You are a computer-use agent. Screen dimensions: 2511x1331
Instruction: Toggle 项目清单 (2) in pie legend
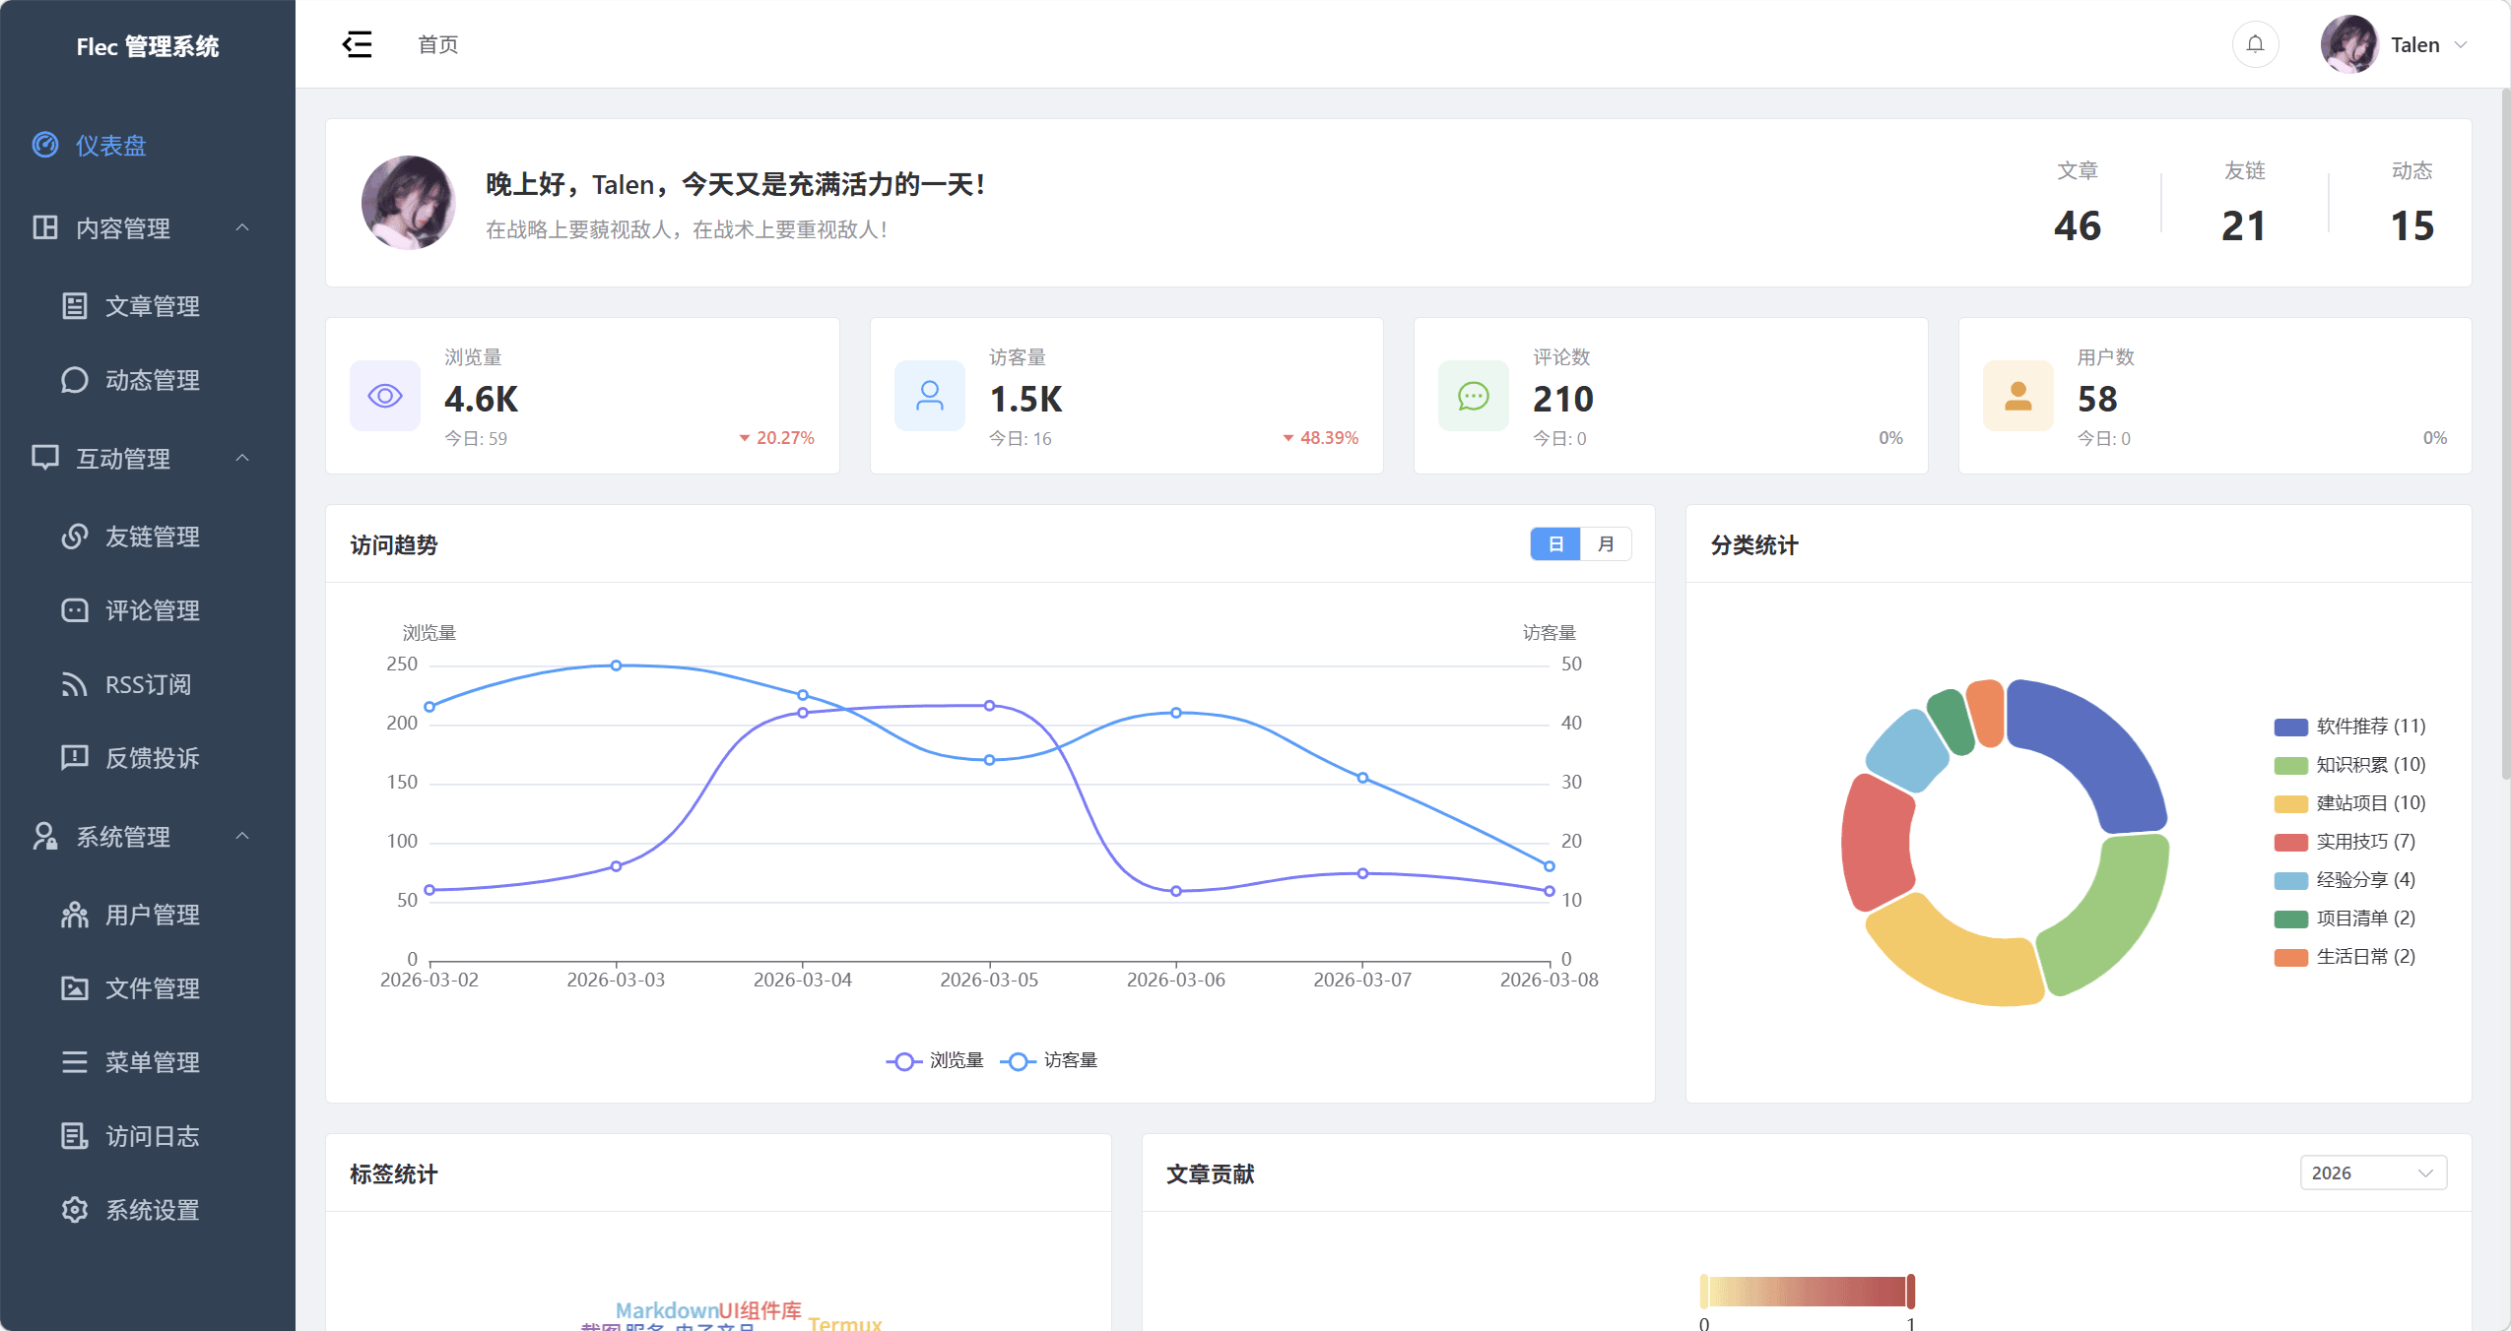(x=2345, y=919)
